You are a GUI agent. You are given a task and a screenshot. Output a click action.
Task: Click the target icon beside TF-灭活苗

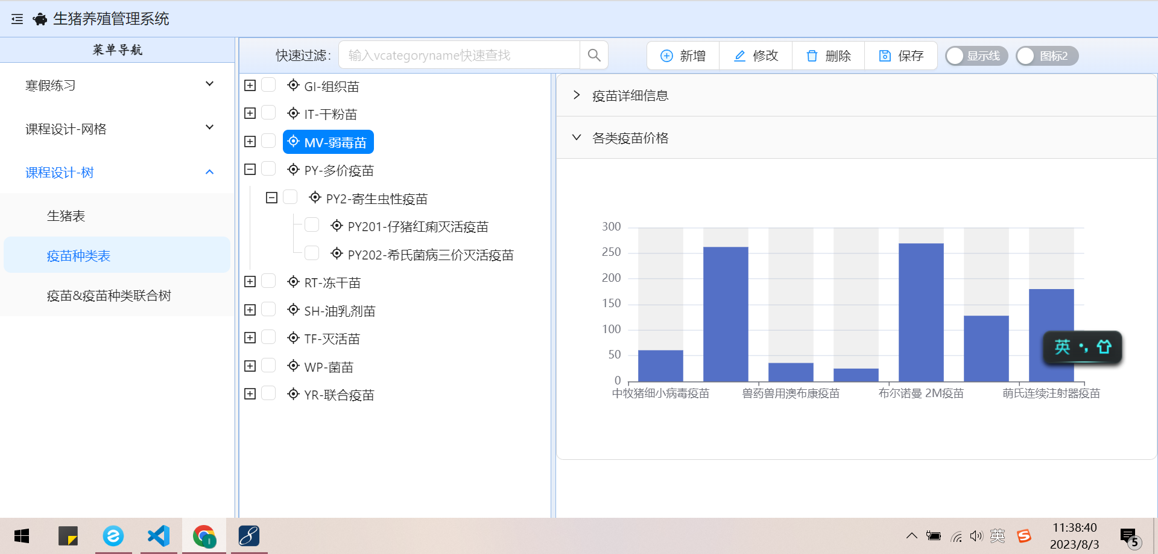pos(293,338)
